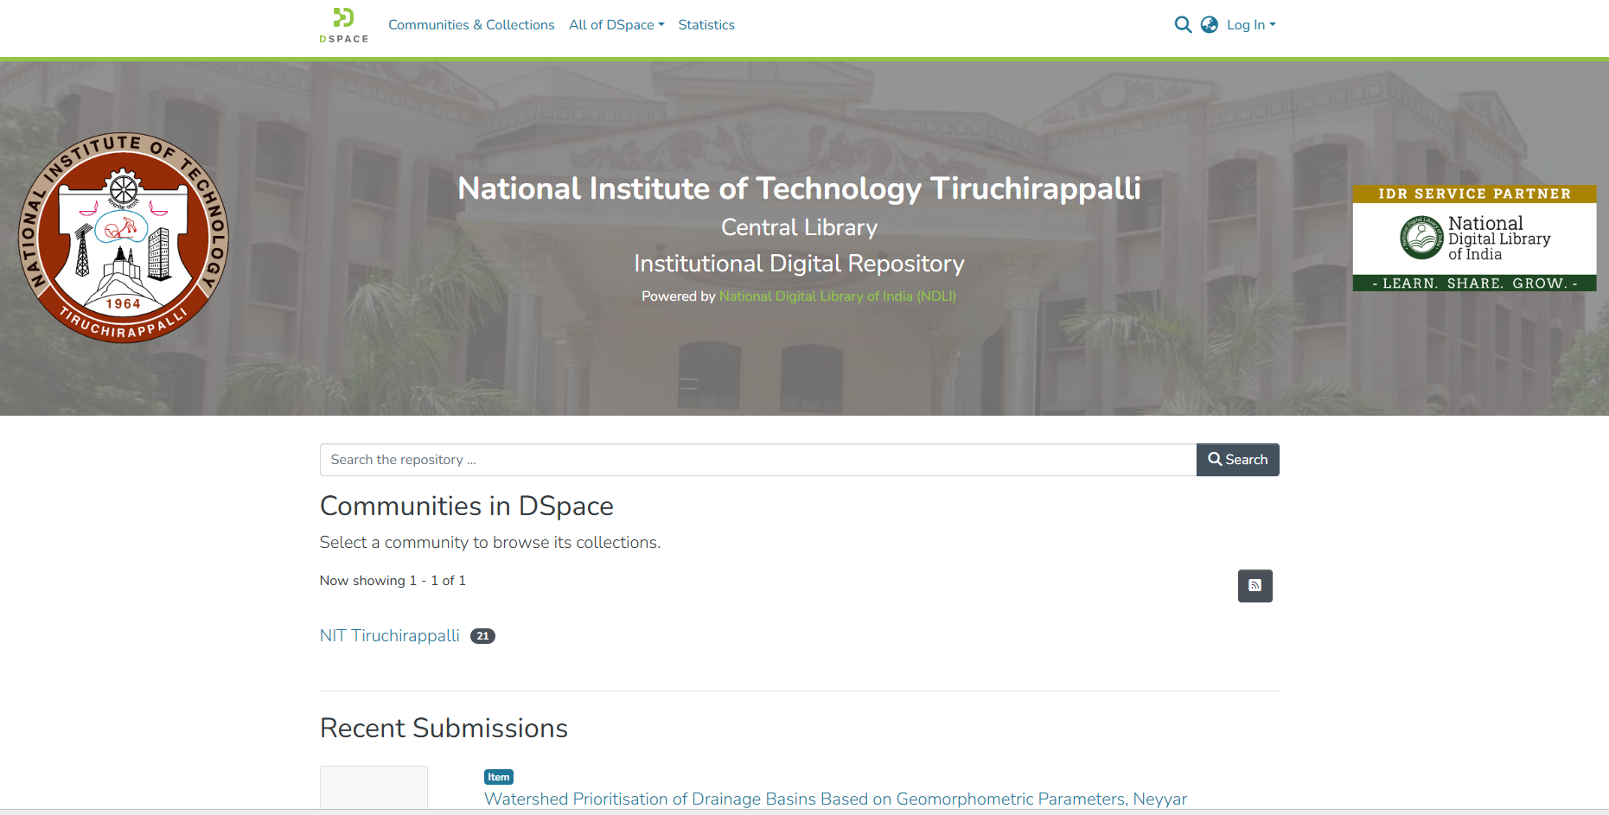
Task: Click the Now showing 1 - 1 of 1 text
Action: [393, 581]
